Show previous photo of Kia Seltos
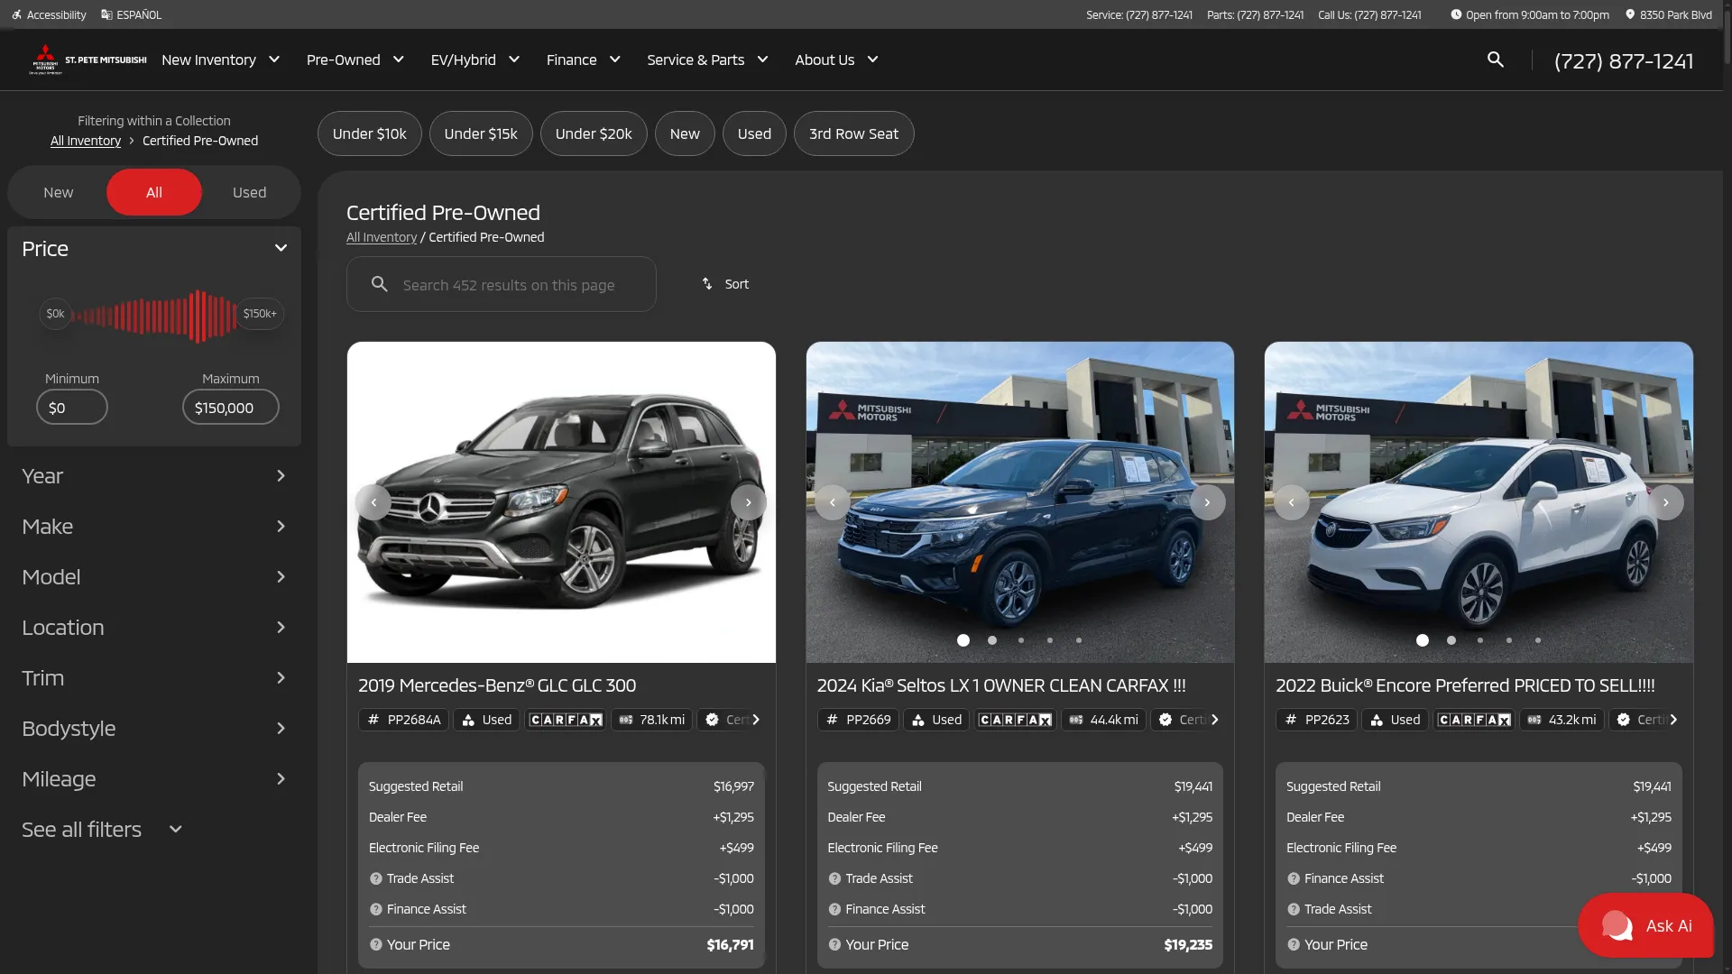Image resolution: width=1732 pixels, height=974 pixels. pos(833,502)
